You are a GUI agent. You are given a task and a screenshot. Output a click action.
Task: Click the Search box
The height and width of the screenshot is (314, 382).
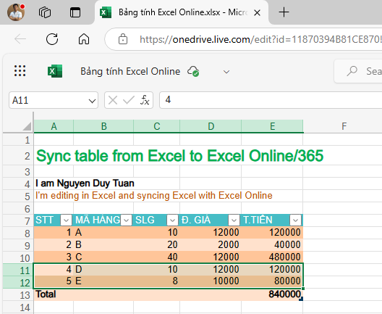pos(358,71)
